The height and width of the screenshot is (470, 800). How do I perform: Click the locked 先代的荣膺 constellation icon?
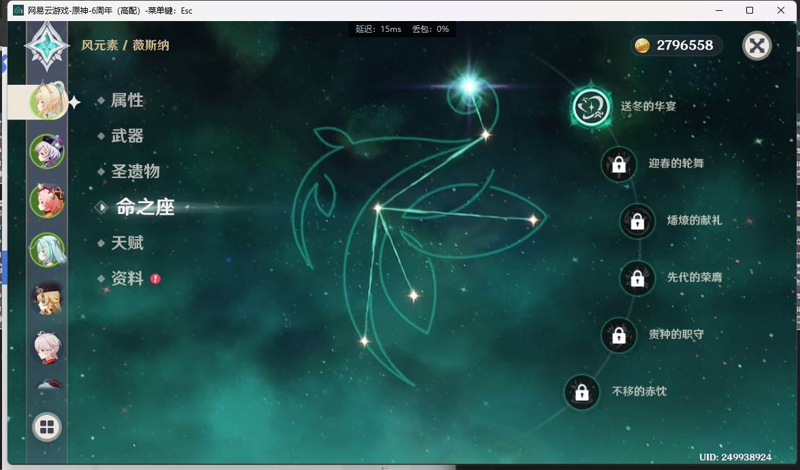pos(637,278)
